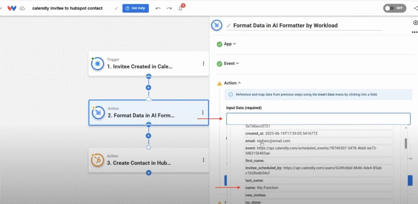Insert the event URL data value

[x=319, y=151]
